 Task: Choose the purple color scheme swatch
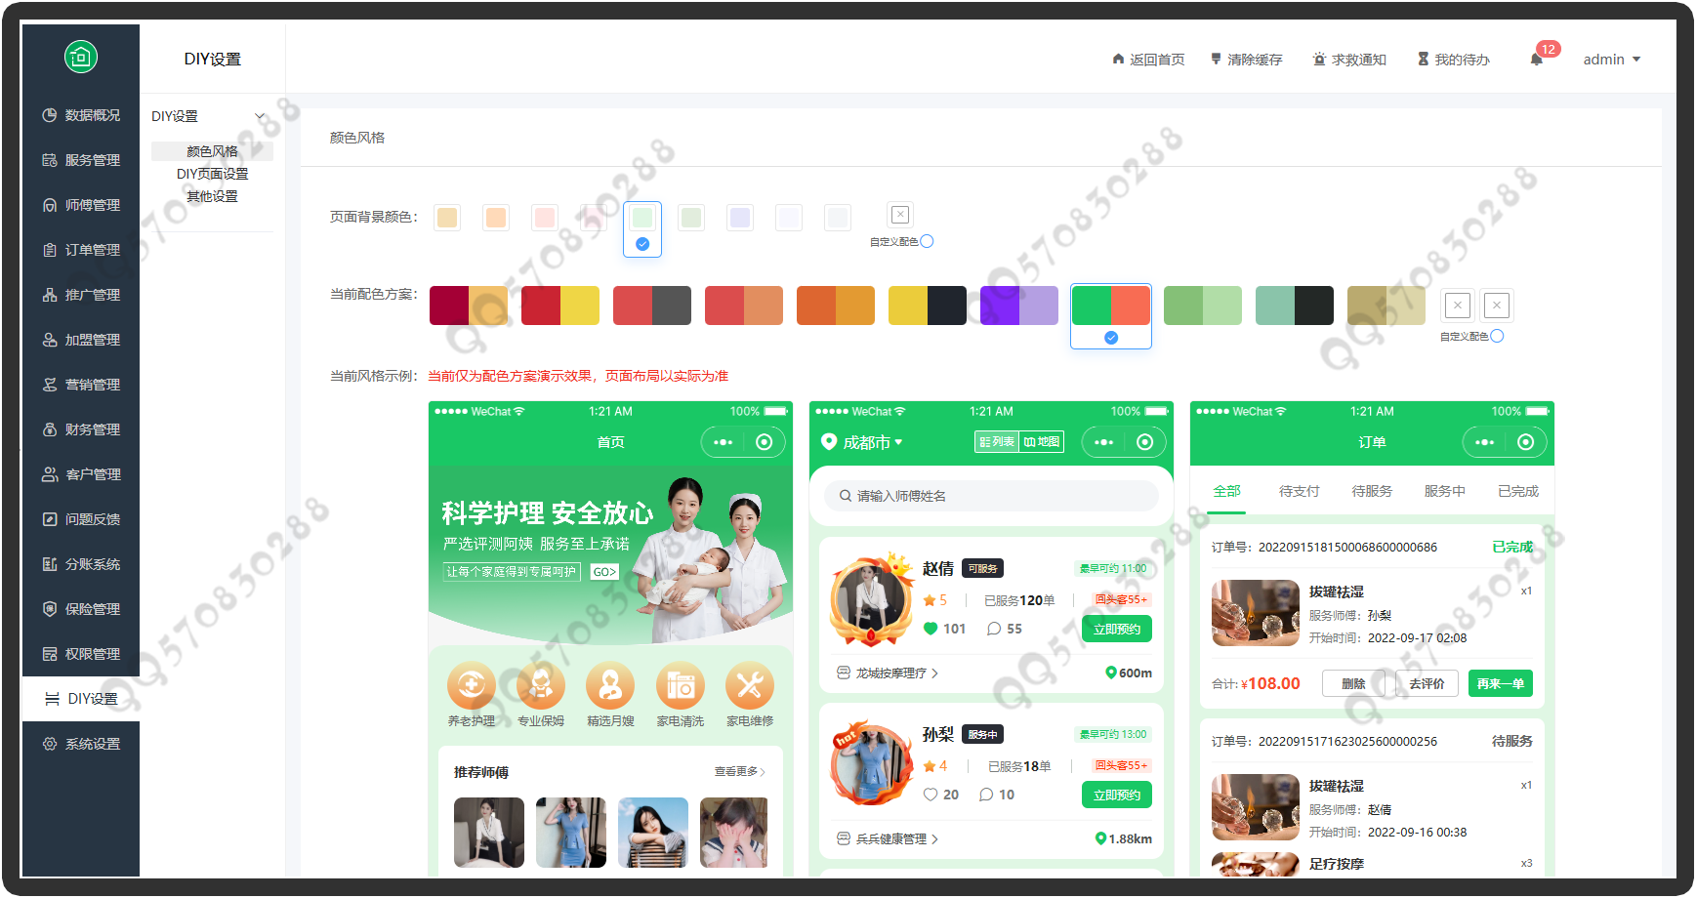1018,306
